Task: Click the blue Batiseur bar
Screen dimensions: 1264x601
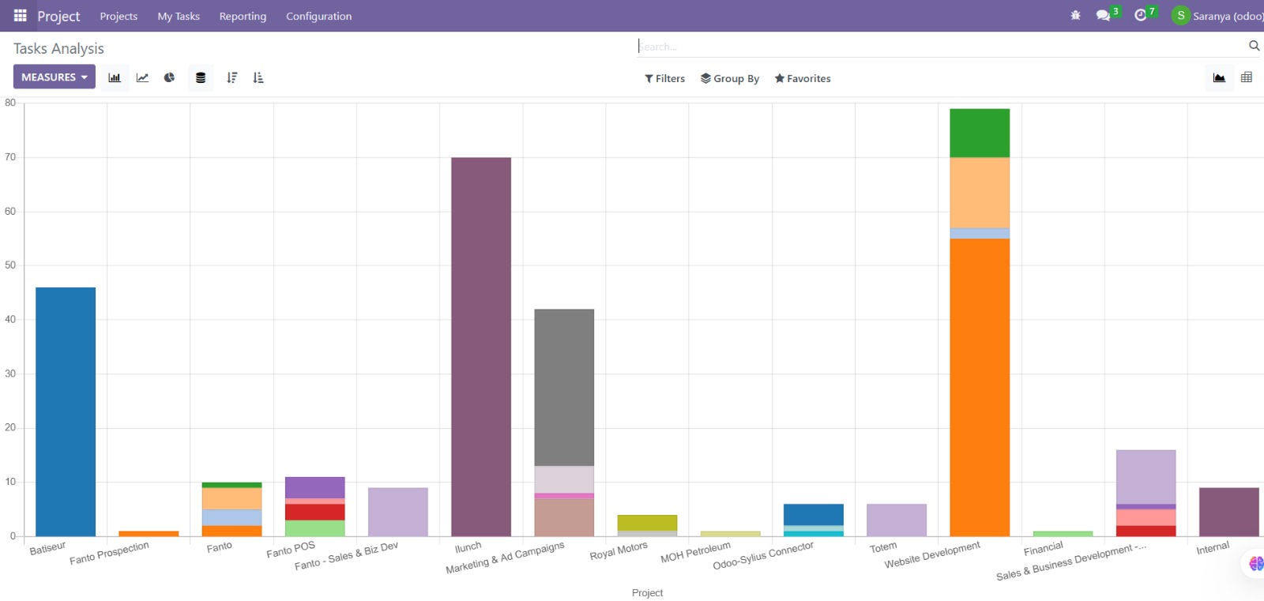Action: tap(66, 411)
